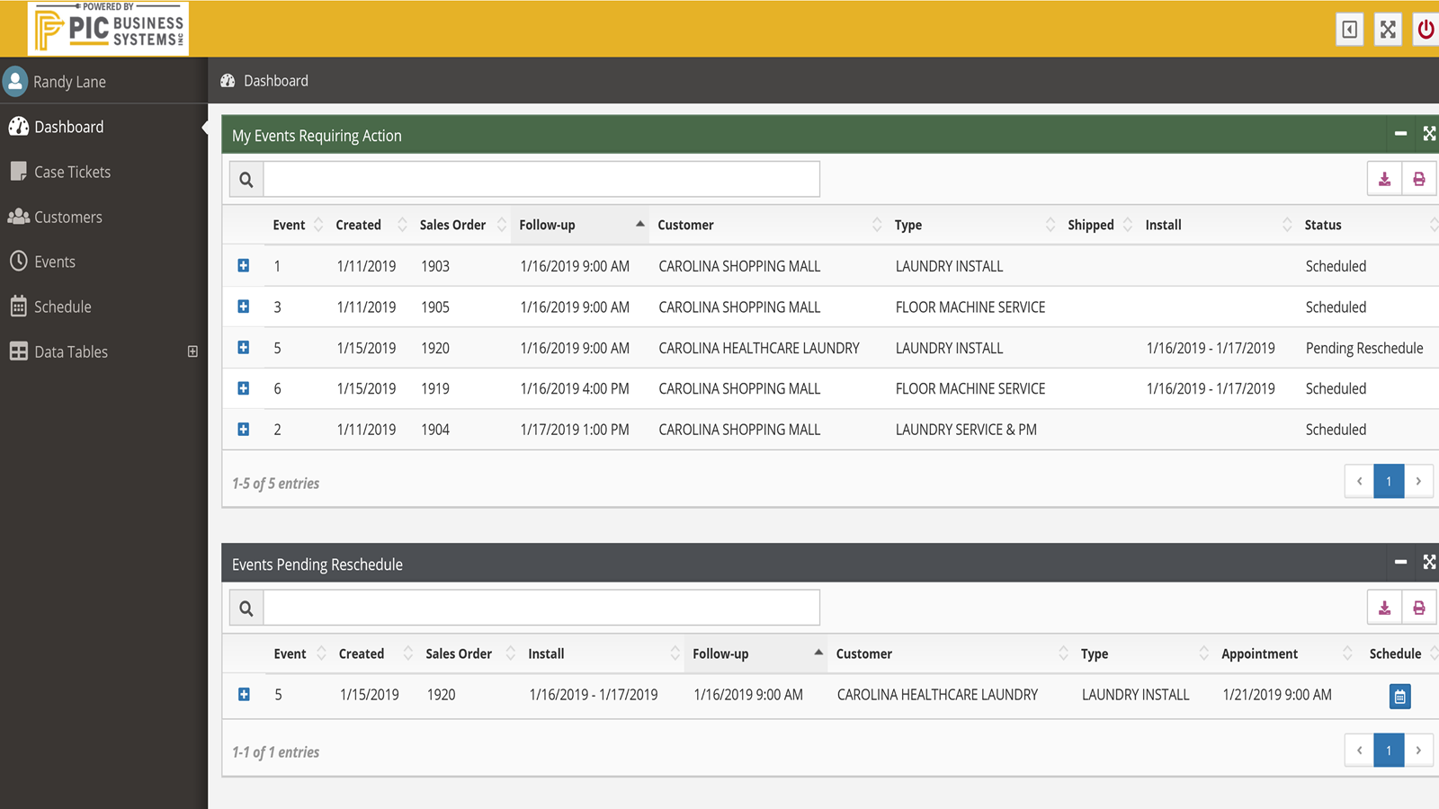Download My Events Requiring Action table
The width and height of the screenshot is (1439, 809).
click(1384, 179)
